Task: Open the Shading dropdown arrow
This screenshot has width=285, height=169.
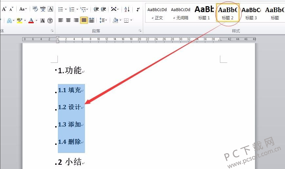Action: pos(120,20)
